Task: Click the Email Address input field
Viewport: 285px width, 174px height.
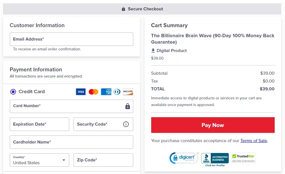Action: point(71,39)
